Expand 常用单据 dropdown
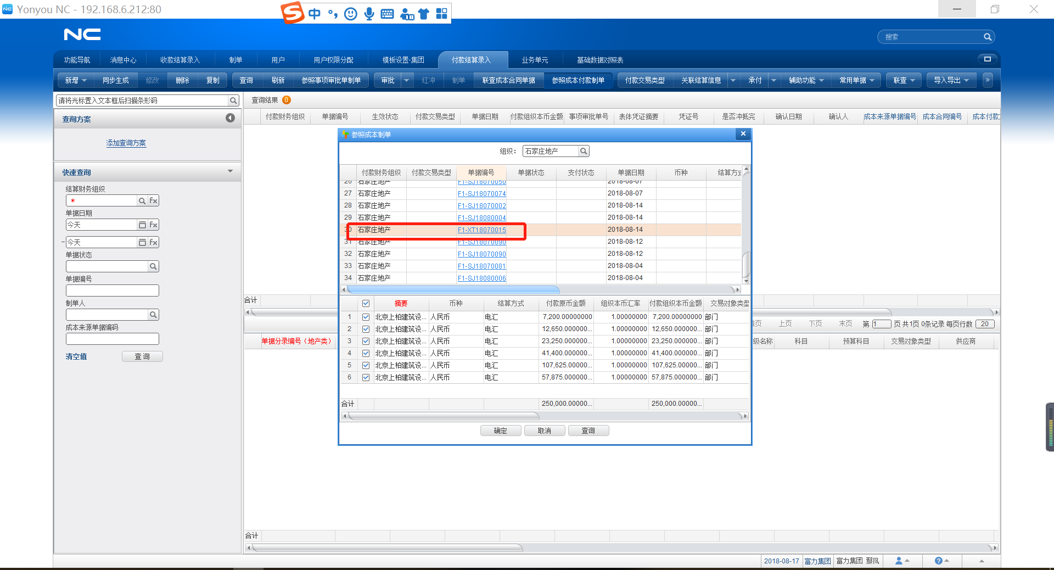Image resolution: width=1054 pixels, height=570 pixels. pyautogui.click(x=872, y=81)
